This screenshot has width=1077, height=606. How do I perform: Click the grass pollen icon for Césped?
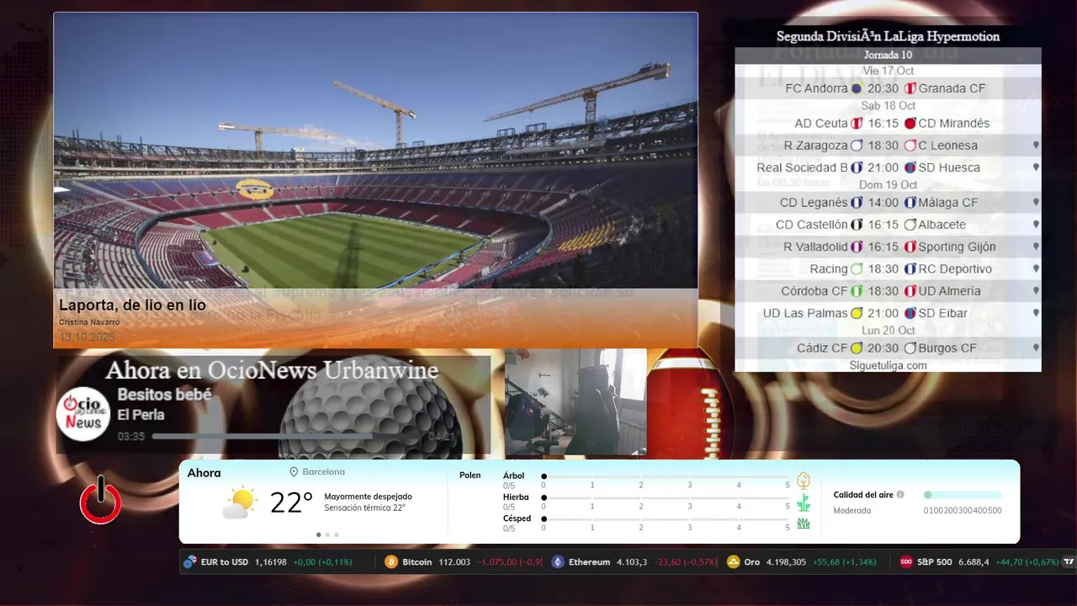click(804, 524)
